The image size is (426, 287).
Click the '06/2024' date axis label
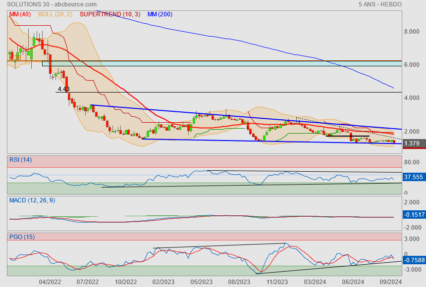click(x=353, y=282)
